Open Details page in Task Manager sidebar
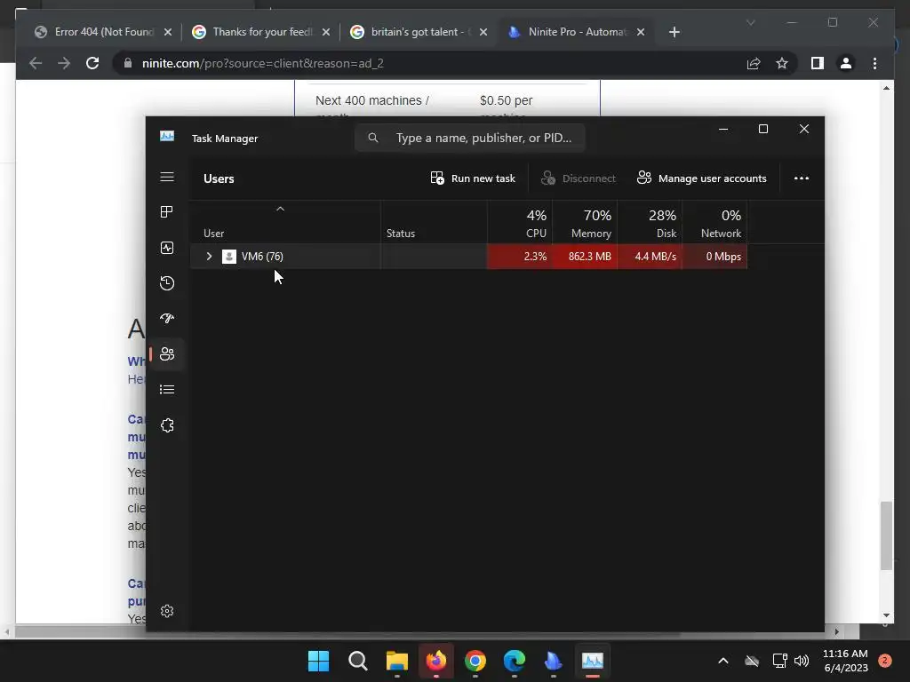This screenshot has height=682, width=910. tap(167, 389)
